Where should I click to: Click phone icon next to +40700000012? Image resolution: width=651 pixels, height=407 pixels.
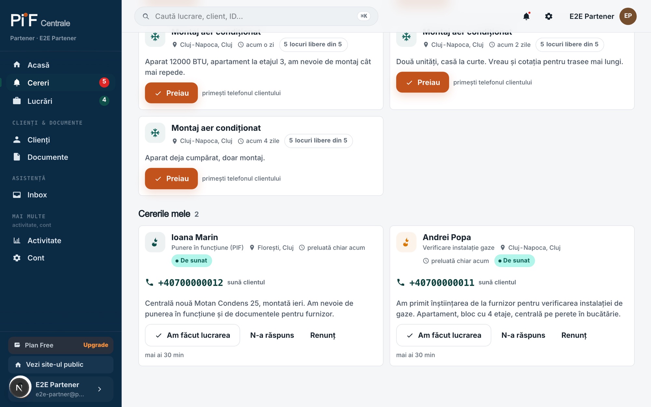click(149, 282)
